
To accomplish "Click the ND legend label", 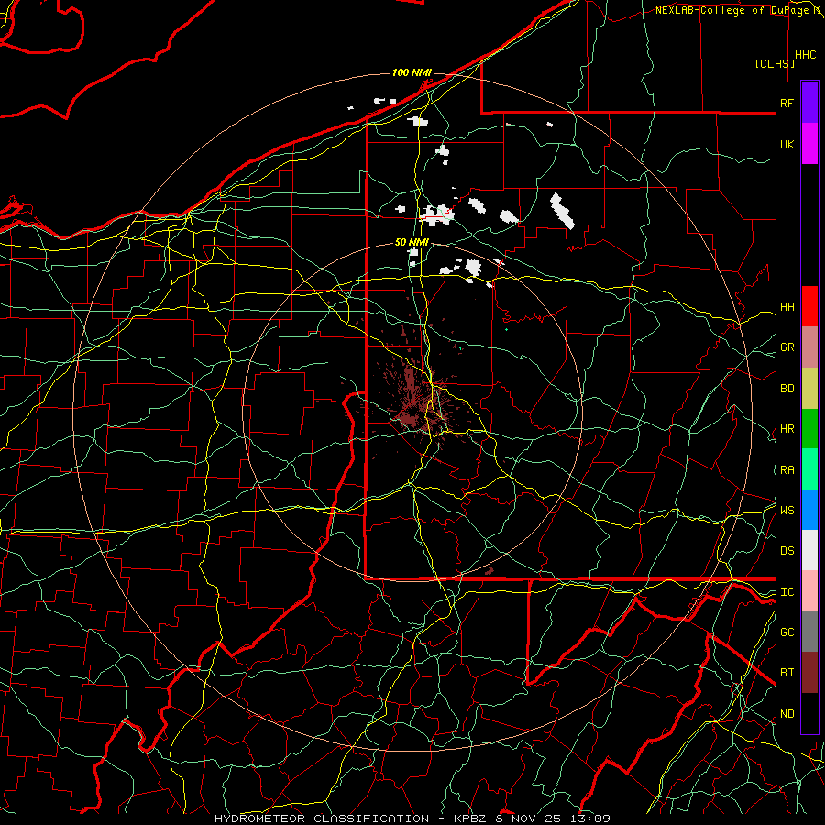I will (x=786, y=714).
